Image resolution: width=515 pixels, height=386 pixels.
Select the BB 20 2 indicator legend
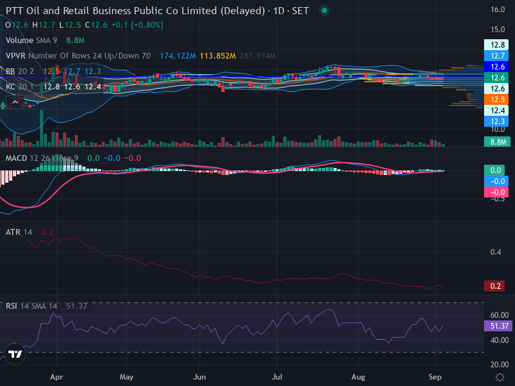tap(20, 71)
